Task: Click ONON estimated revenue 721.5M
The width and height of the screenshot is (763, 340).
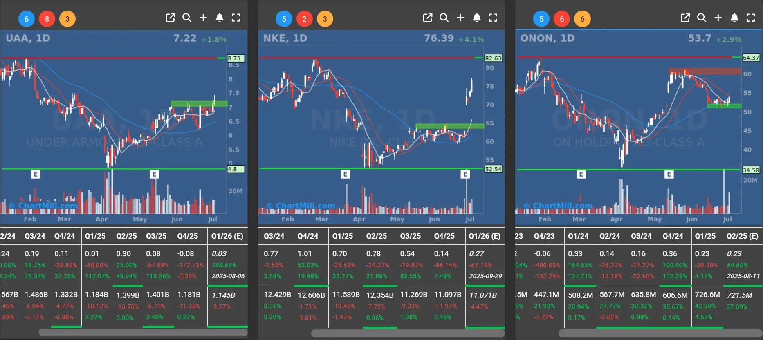Action: click(x=739, y=295)
